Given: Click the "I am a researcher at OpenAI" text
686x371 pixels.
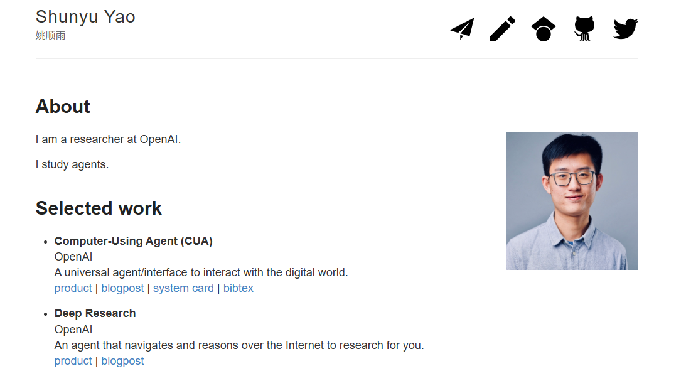Looking at the screenshot, I should pyautogui.click(x=108, y=139).
